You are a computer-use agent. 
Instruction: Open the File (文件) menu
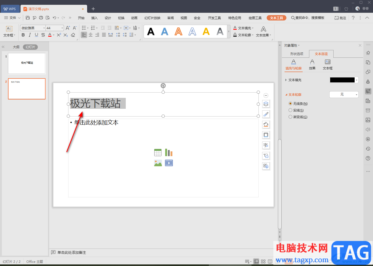(12, 18)
